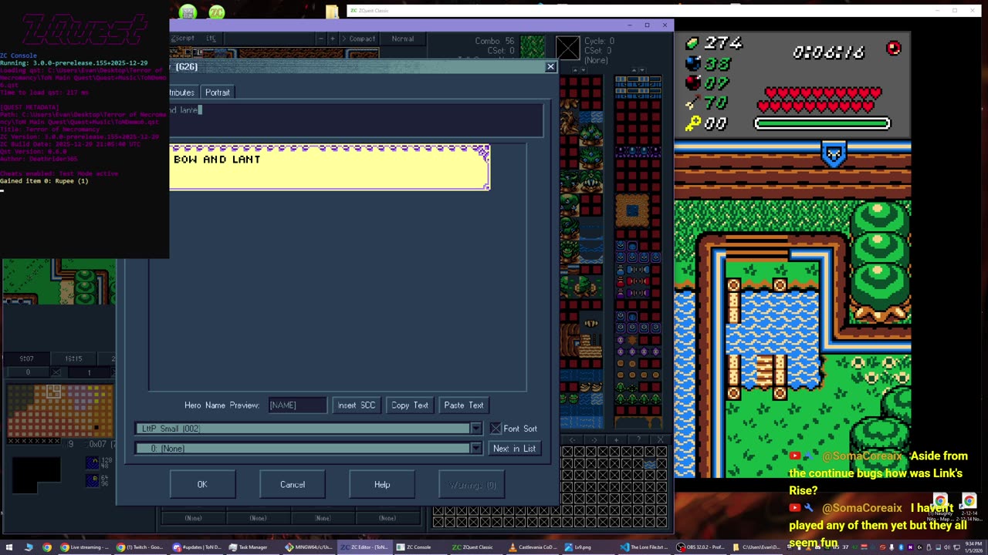Open the 0: (None) string combo box

(309, 449)
